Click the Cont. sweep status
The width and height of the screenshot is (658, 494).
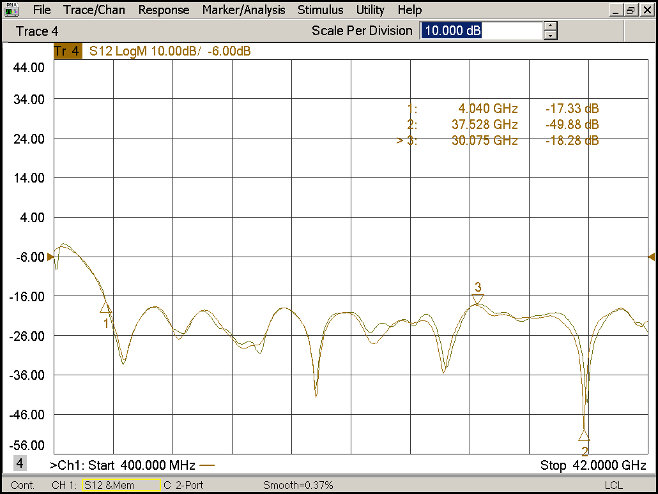click(22, 485)
